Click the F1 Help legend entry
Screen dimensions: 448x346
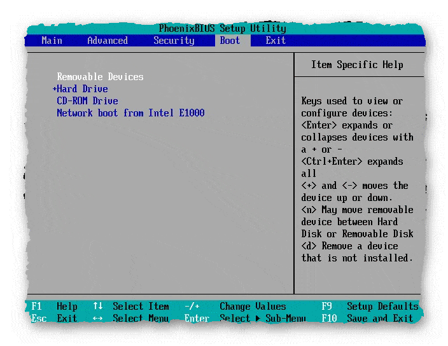pyautogui.click(x=54, y=307)
